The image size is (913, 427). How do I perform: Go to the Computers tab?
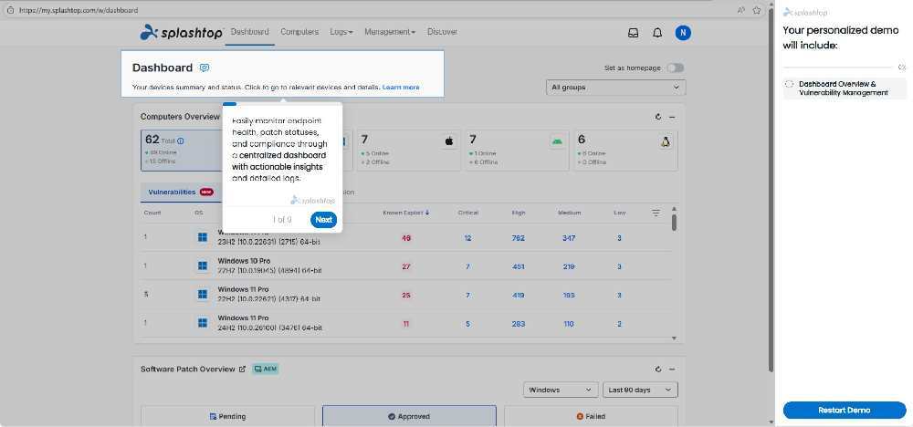click(x=299, y=32)
